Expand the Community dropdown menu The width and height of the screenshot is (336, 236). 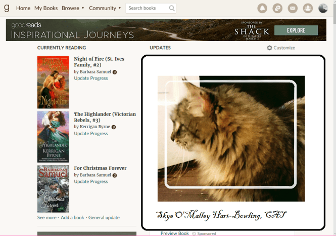pos(105,8)
